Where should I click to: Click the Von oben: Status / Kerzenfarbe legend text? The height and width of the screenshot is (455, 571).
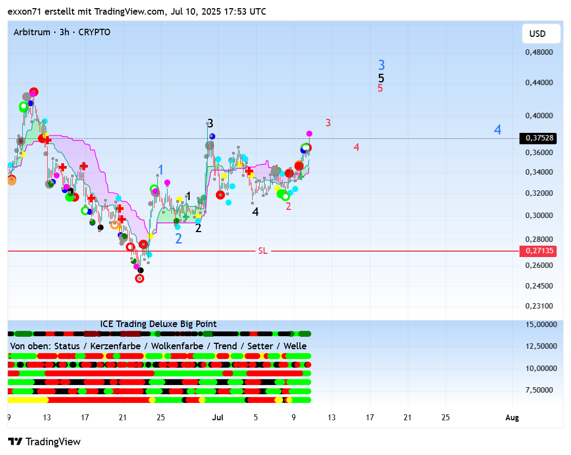158,346
